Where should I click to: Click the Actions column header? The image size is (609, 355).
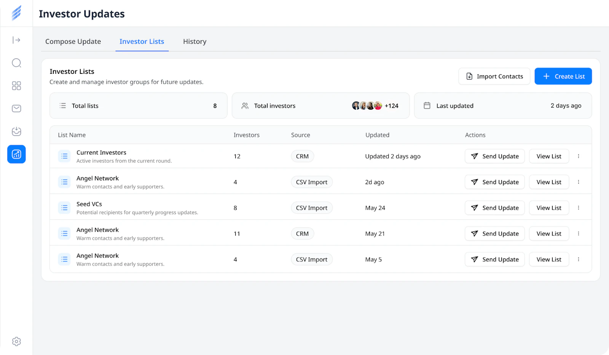pyautogui.click(x=475, y=135)
